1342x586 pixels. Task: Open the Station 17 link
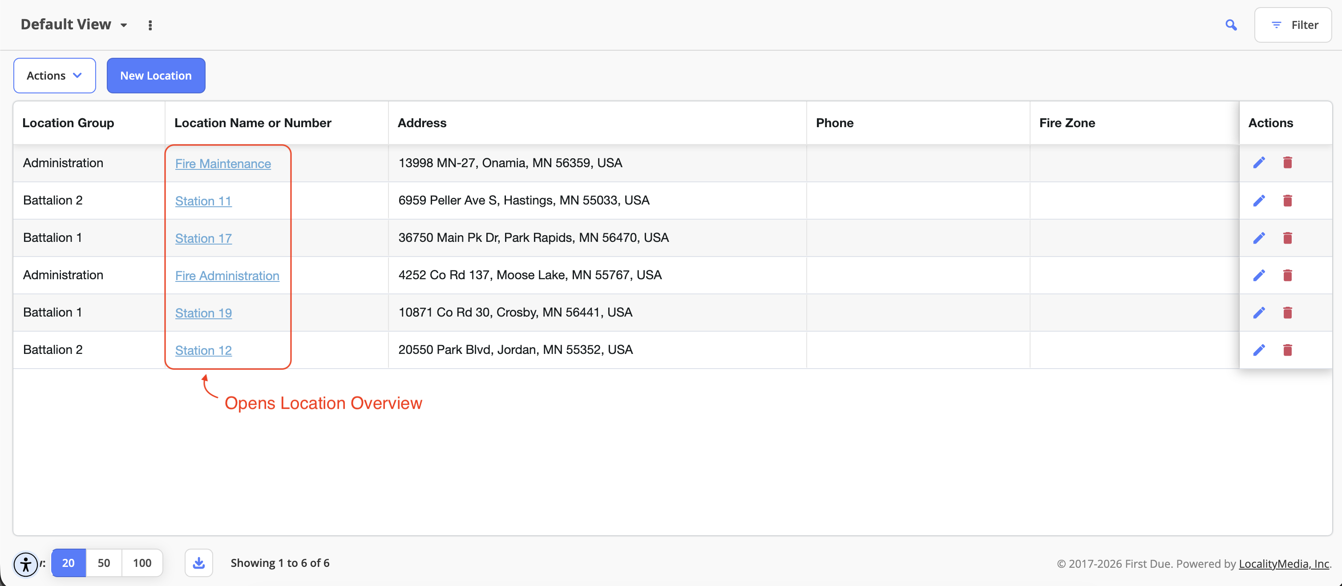[203, 238]
